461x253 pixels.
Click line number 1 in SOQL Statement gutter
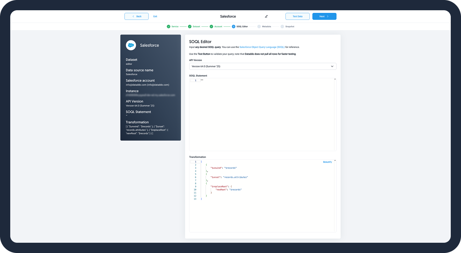[x=195, y=80]
